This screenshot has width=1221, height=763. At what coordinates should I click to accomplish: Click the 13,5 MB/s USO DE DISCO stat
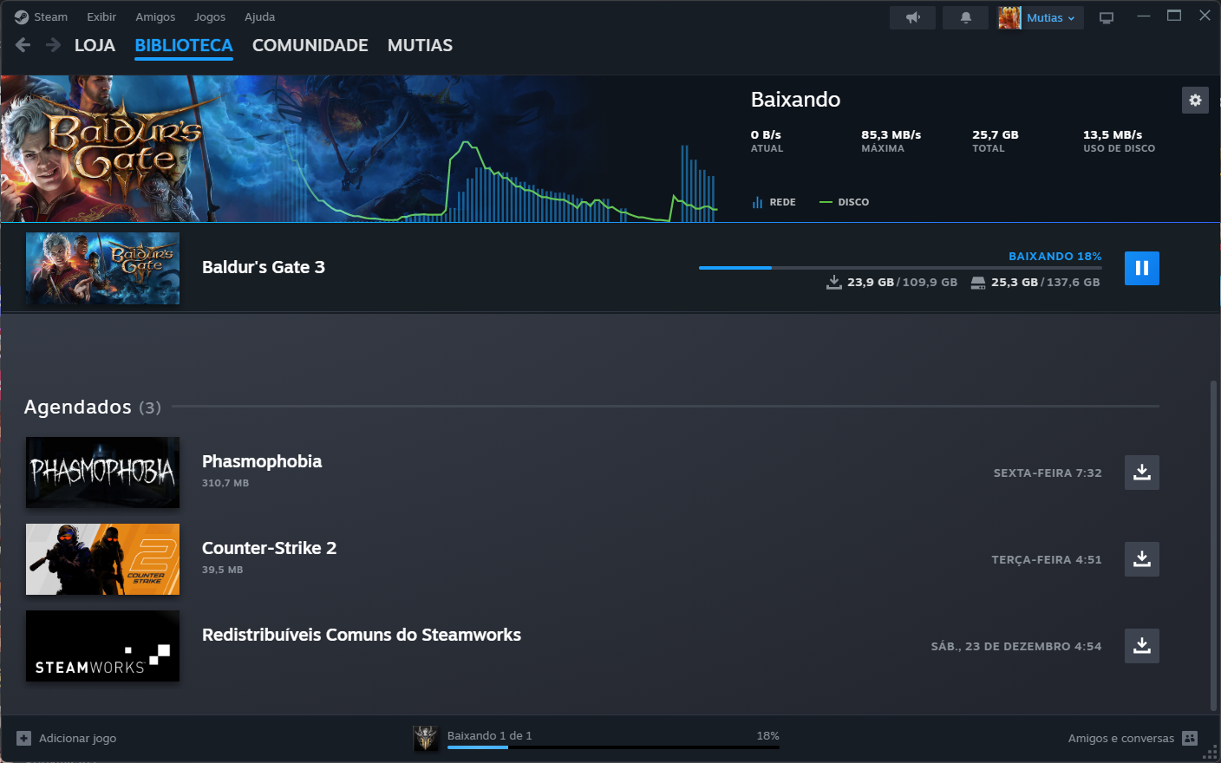1119,140
